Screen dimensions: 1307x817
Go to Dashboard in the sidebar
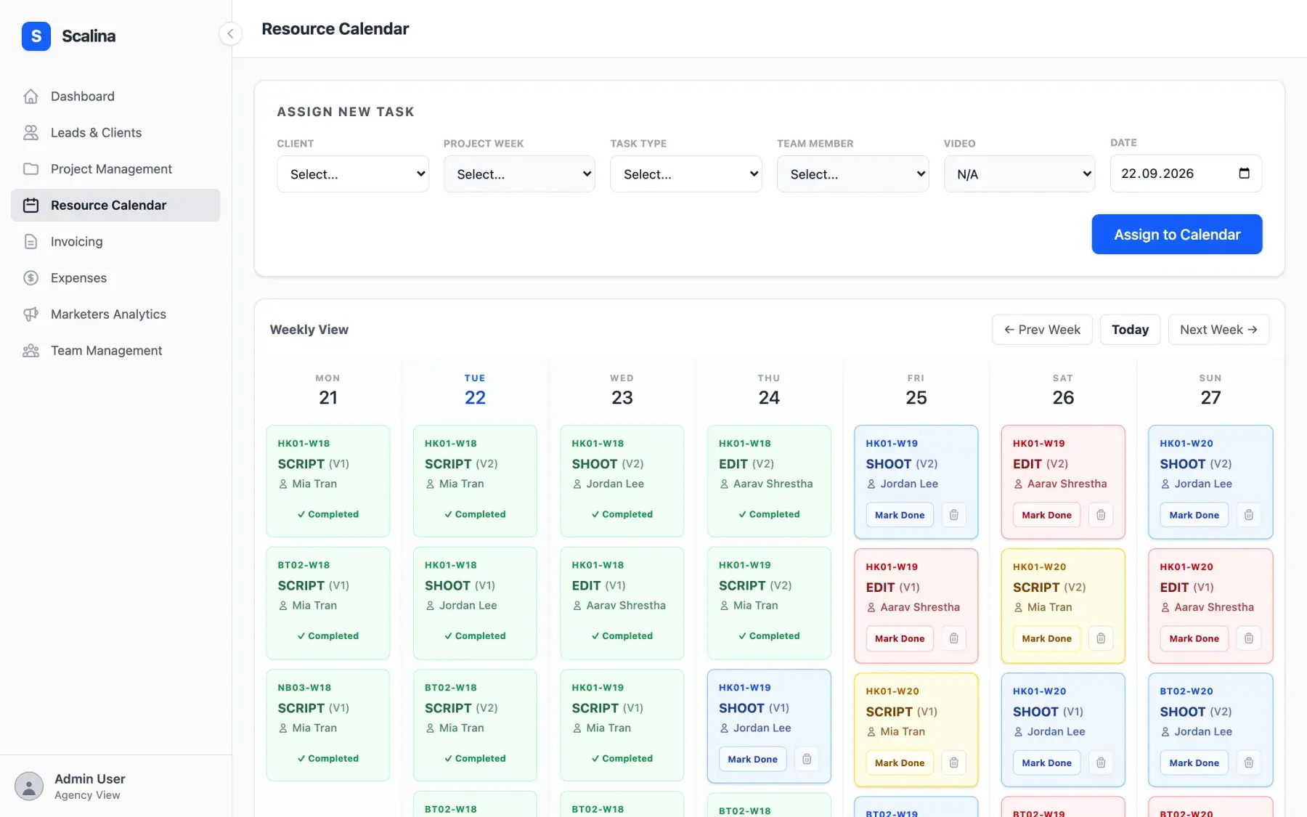click(x=115, y=97)
